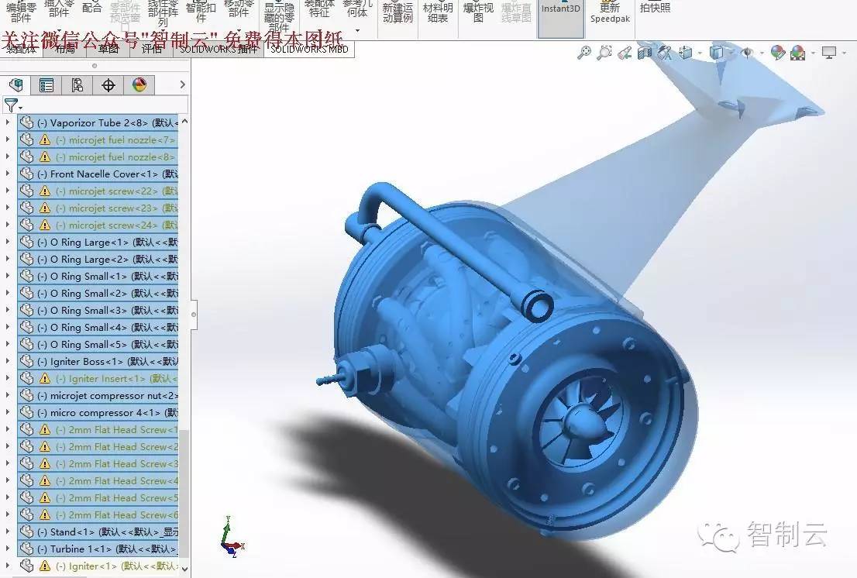
Task: Click component icon of Turbine 1<1>
Action: (x=26, y=549)
